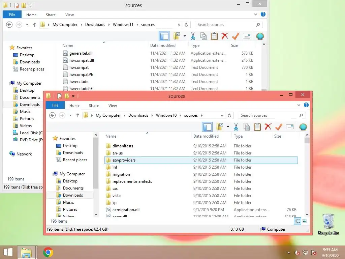Screen dimensions: 345x259
Task: Open the File tab in Windows11 window
Action: pos(12,15)
